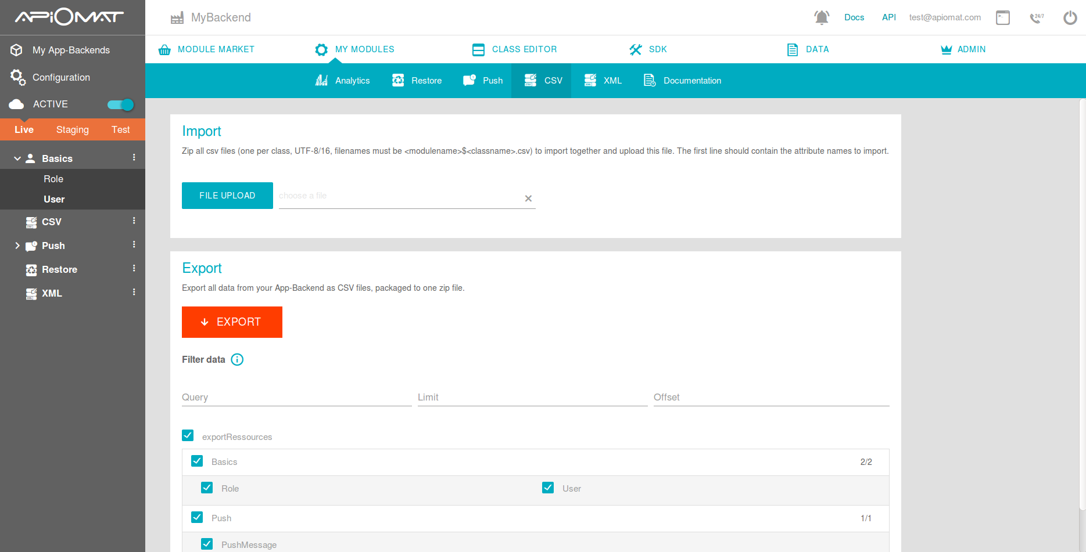Screen dimensions: 1086x552
Task: Click the page vertical scrollbar
Action: pos(1083,305)
